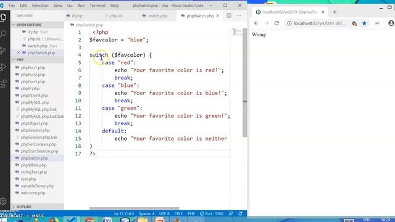Open the Run and Debug view
Viewport: 395px width, 222px height.
tap(4, 67)
